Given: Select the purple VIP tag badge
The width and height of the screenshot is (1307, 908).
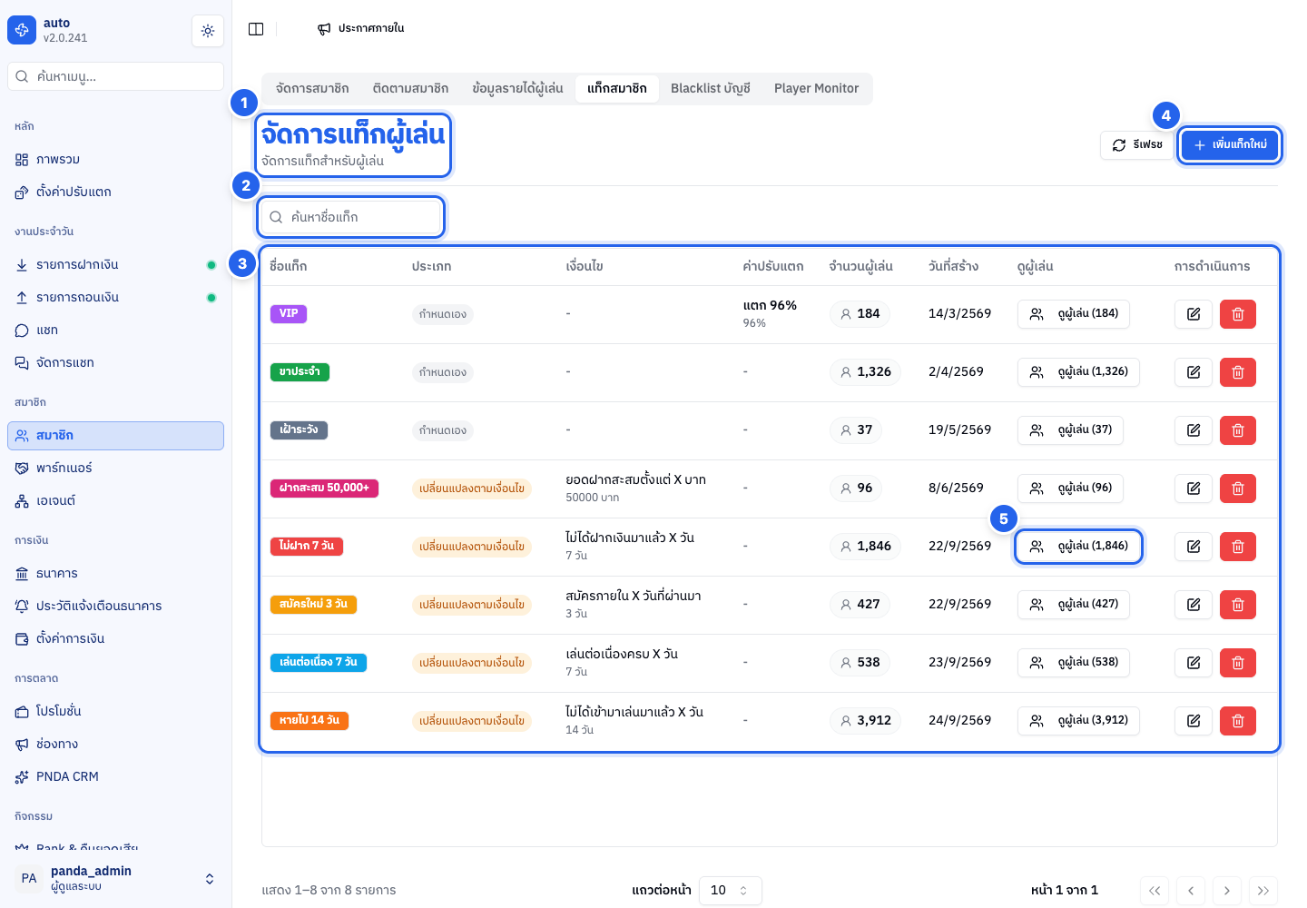Looking at the screenshot, I should point(289,314).
